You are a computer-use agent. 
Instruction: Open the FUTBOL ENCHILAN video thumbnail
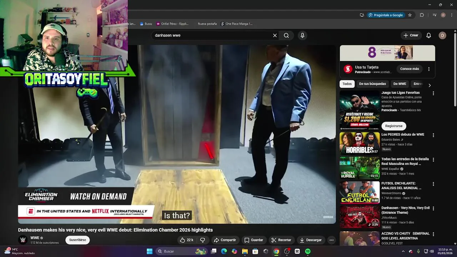click(x=360, y=192)
